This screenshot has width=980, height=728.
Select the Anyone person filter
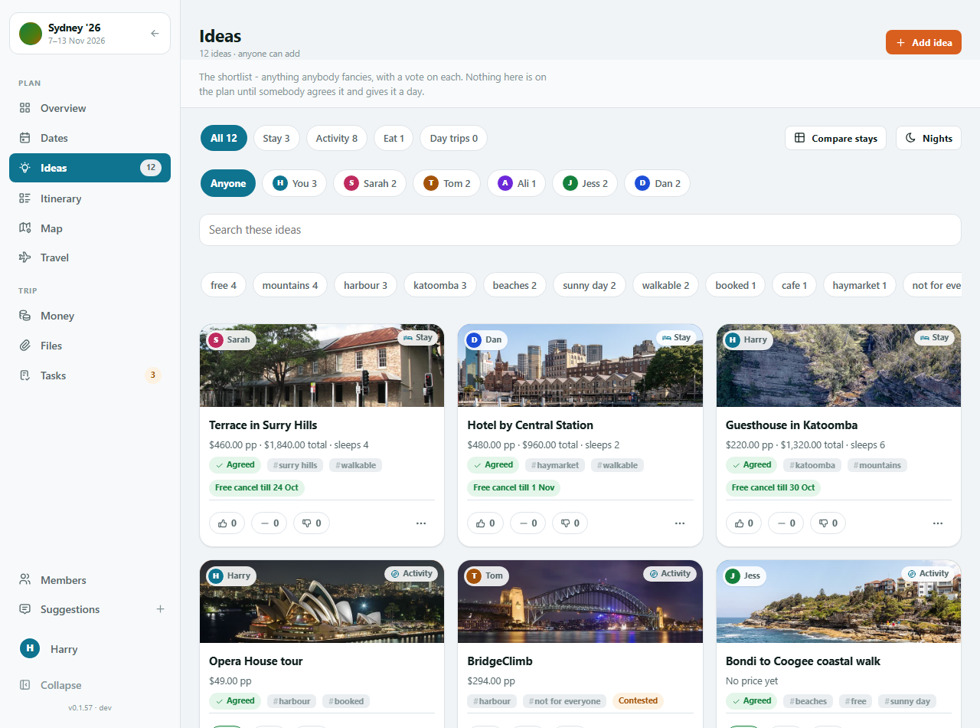coord(228,183)
